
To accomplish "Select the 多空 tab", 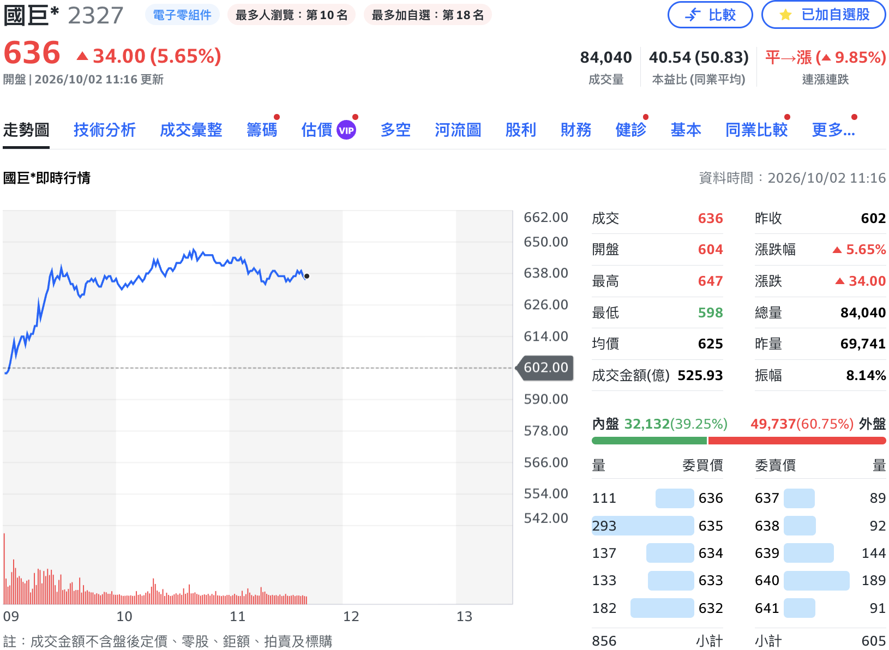I will (395, 130).
